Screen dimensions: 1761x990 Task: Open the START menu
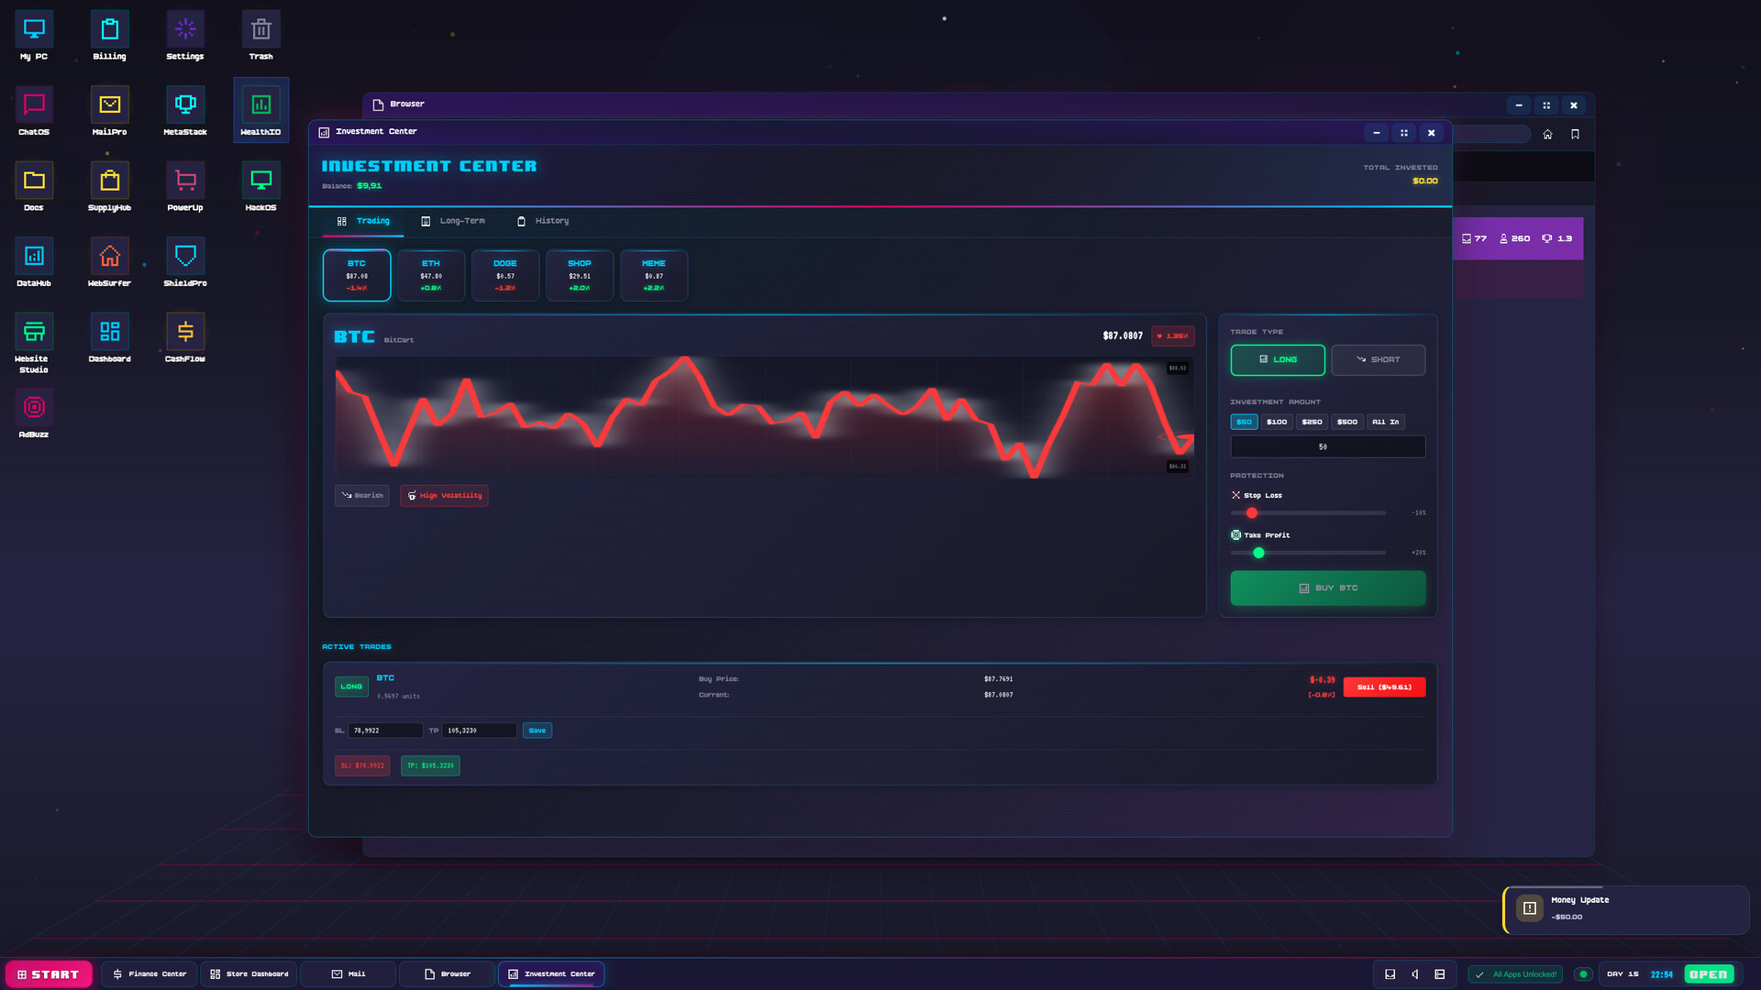click(x=49, y=973)
